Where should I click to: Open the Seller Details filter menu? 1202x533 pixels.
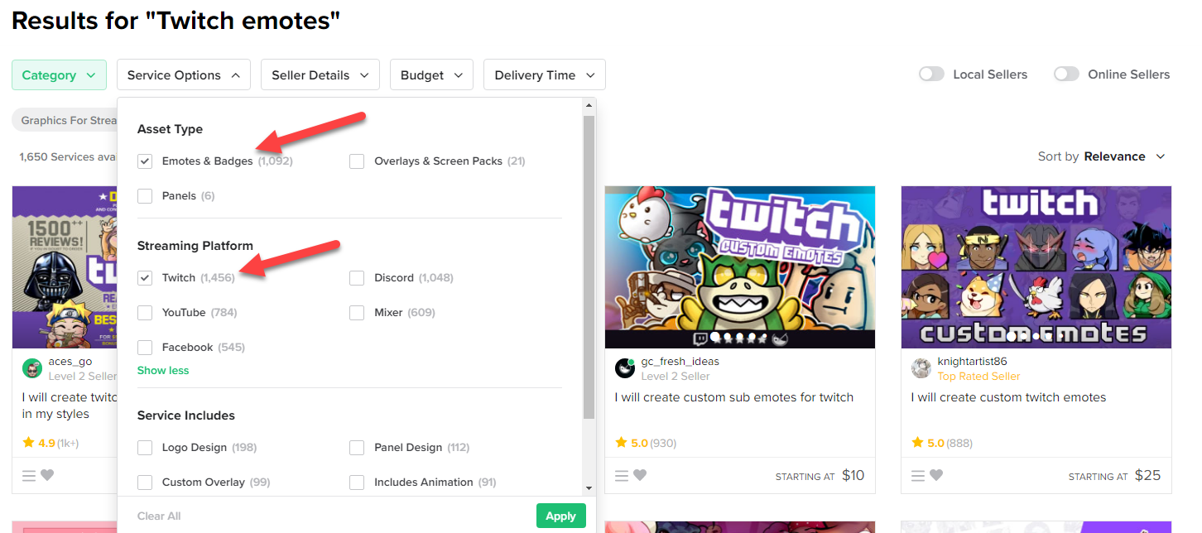pyautogui.click(x=320, y=74)
